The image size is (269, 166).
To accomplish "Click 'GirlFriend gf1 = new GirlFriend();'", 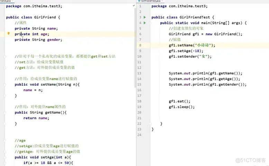I will pyautogui.click(x=205, y=34).
